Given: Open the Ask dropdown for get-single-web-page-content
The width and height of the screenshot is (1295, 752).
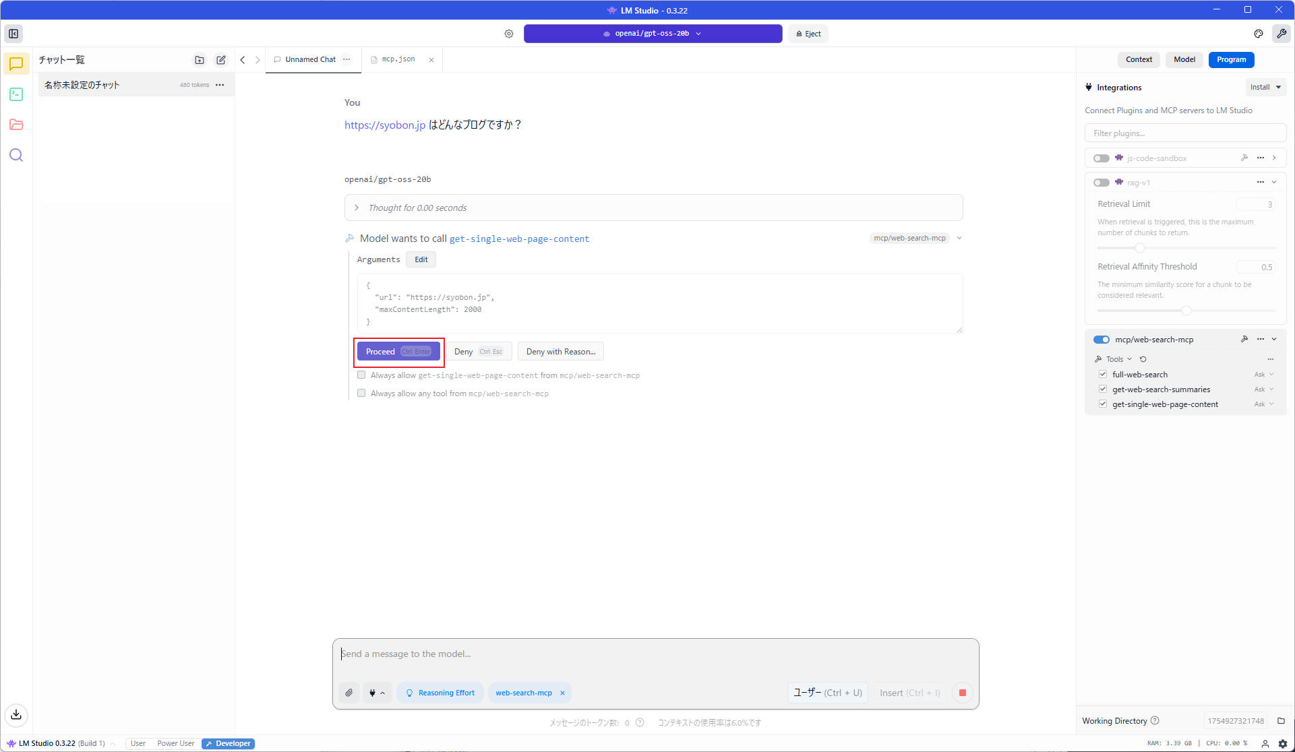Looking at the screenshot, I should tap(1263, 404).
